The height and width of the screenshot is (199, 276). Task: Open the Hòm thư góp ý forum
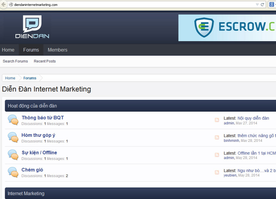click(x=38, y=135)
